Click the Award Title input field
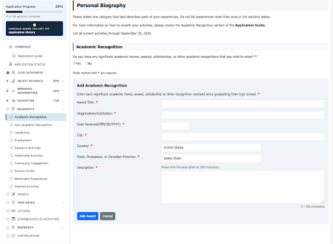 point(243,104)
